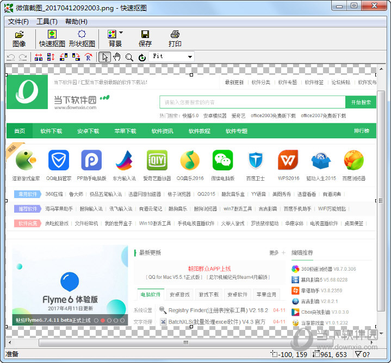Click the left-middle selection handle
The width and height of the screenshot is (391, 363).
pyautogui.click(x=7, y=201)
